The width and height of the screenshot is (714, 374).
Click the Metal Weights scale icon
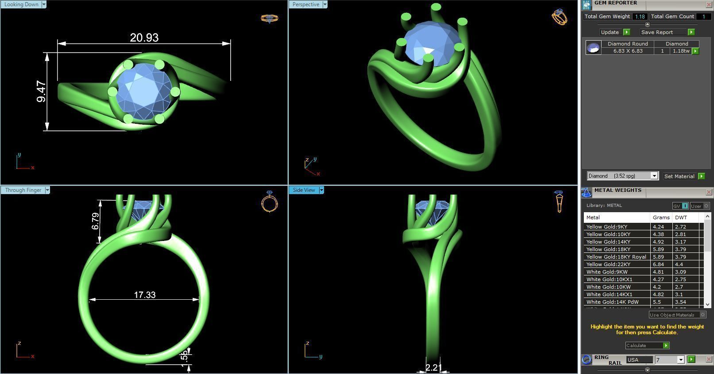pos(586,192)
